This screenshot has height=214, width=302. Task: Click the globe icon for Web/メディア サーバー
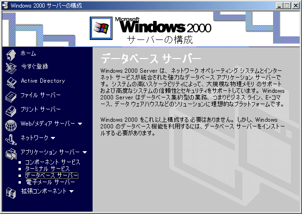(x=11, y=126)
